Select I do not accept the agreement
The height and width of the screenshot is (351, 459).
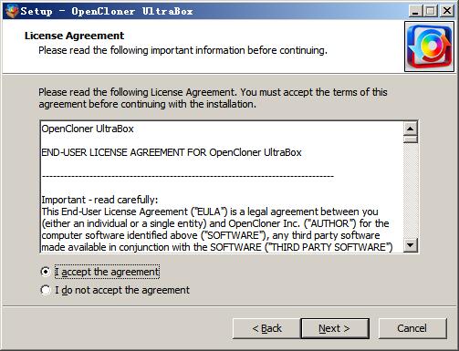click(x=46, y=290)
